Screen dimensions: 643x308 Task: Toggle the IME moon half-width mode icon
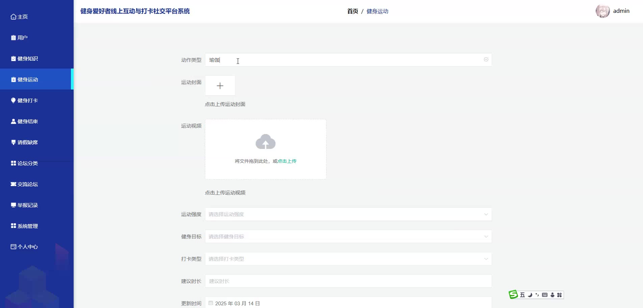(x=530, y=295)
